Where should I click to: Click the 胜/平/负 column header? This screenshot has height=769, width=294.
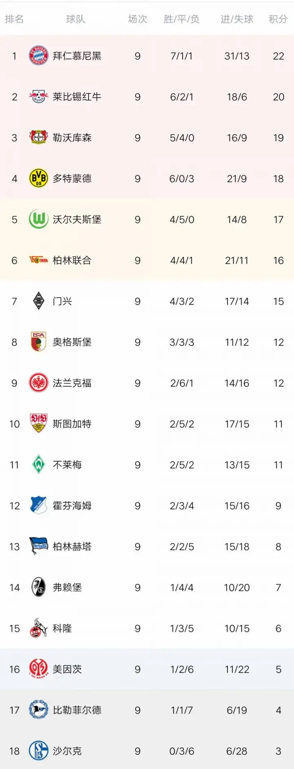181,19
